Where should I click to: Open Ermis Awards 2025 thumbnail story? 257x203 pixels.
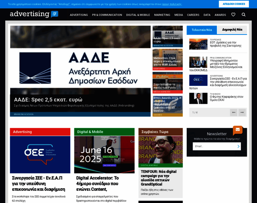tap(168, 106)
